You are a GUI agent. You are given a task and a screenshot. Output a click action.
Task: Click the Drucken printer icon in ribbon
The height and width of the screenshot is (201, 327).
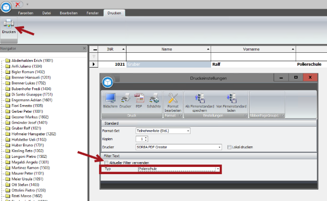point(9,25)
